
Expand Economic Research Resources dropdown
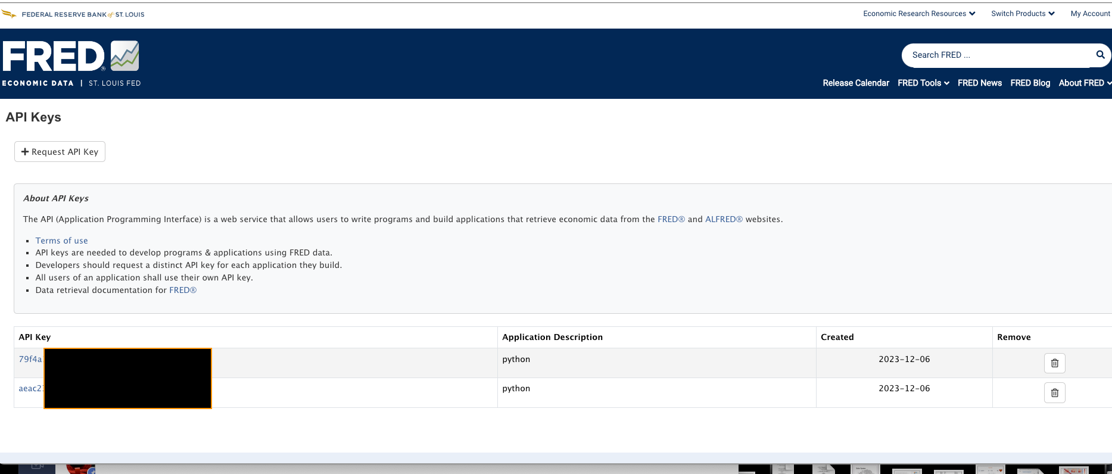pos(918,14)
